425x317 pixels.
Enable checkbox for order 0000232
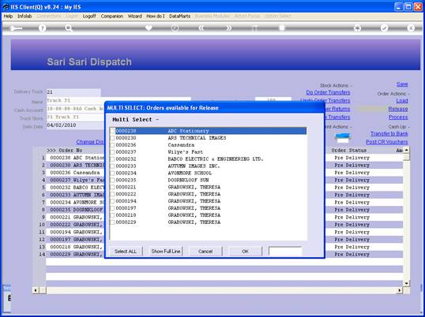pos(112,159)
